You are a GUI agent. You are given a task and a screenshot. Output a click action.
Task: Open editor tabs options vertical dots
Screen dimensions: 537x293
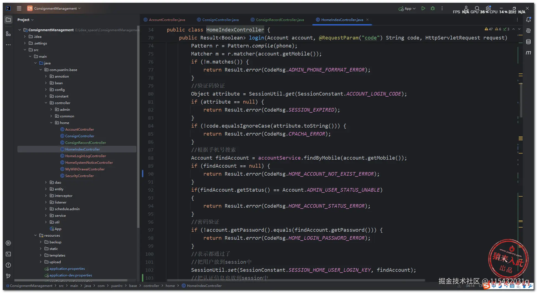(x=517, y=20)
